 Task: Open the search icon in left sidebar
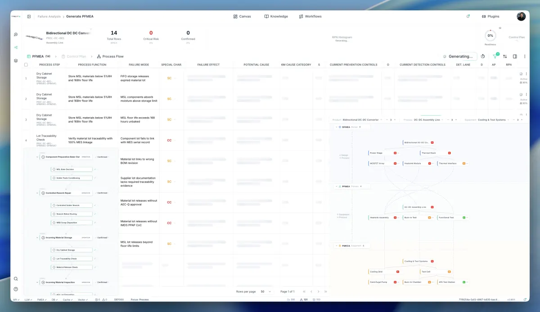(16, 279)
